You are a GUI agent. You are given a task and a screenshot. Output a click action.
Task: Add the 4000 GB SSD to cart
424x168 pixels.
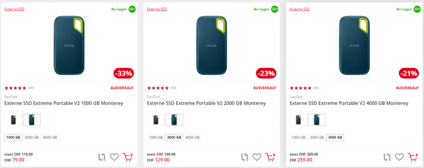coord(413,157)
